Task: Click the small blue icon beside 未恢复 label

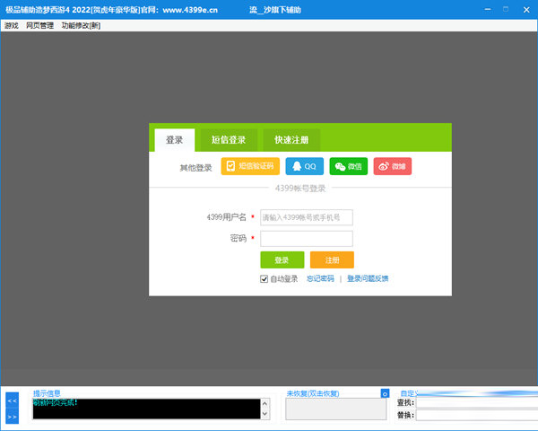Action: [x=385, y=393]
